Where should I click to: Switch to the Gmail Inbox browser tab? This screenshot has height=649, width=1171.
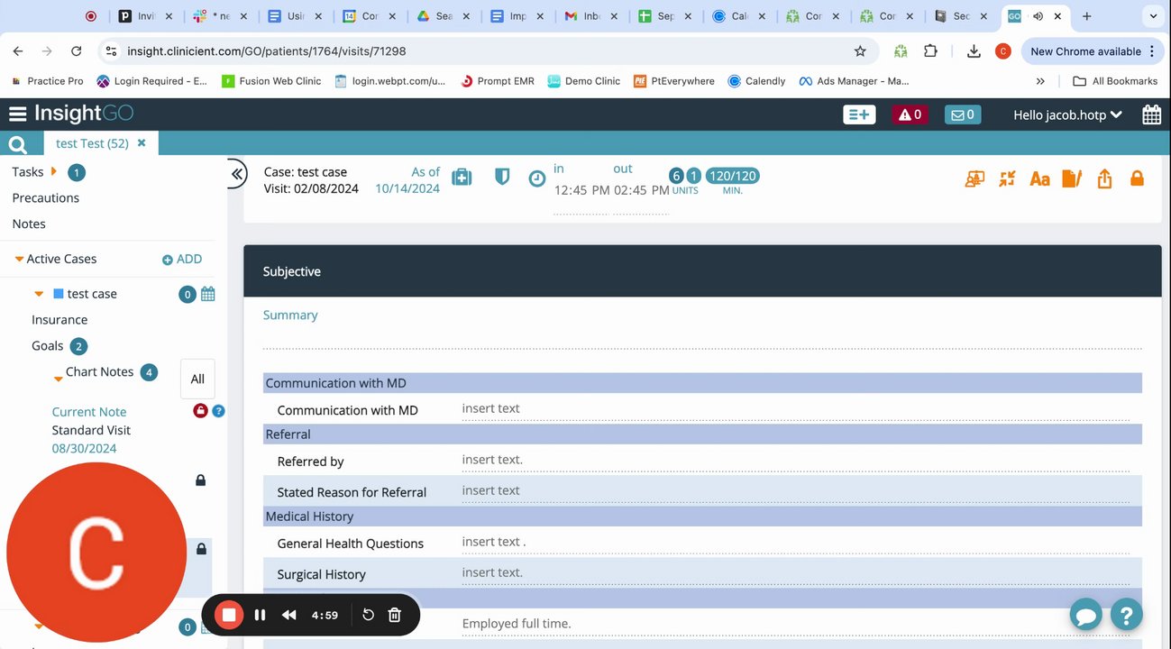[592, 16]
